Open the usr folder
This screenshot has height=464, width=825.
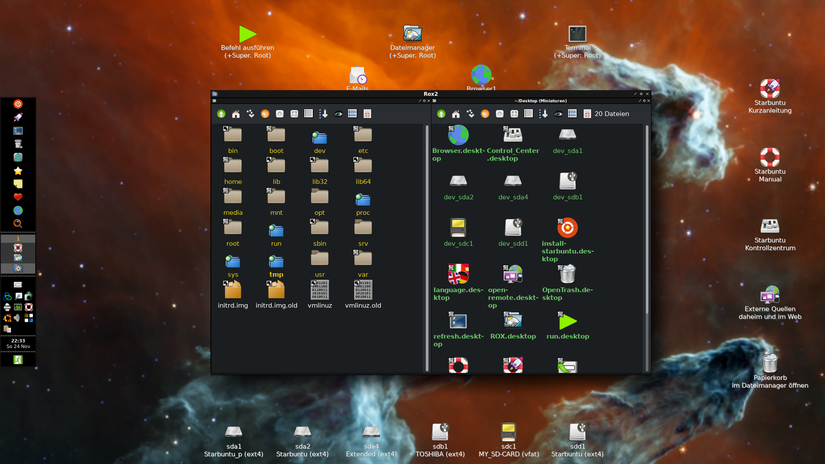(320, 263)
